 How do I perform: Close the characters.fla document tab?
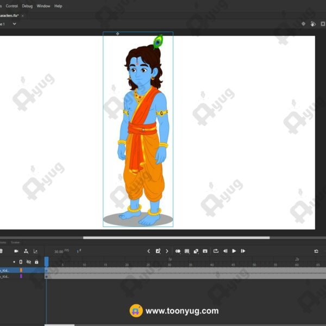pos(22,16)
